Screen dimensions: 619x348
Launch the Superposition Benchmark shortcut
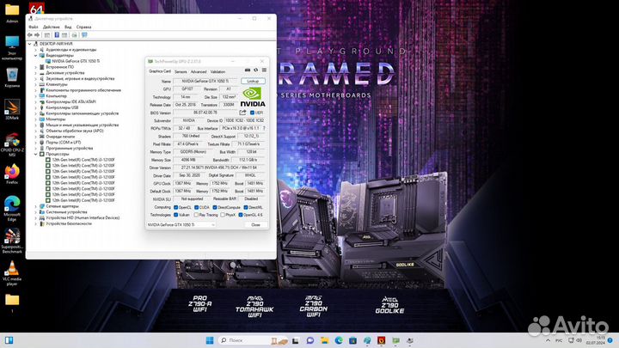12,241
